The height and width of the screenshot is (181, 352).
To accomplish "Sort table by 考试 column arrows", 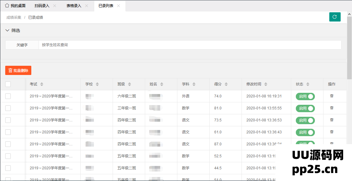I will [x=42, y=84].
